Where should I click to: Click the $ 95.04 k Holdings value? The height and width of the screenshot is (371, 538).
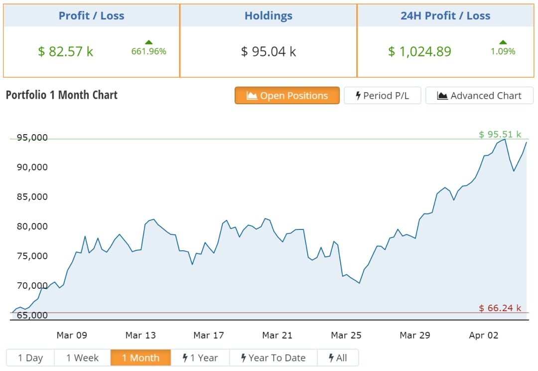[269, 51]
